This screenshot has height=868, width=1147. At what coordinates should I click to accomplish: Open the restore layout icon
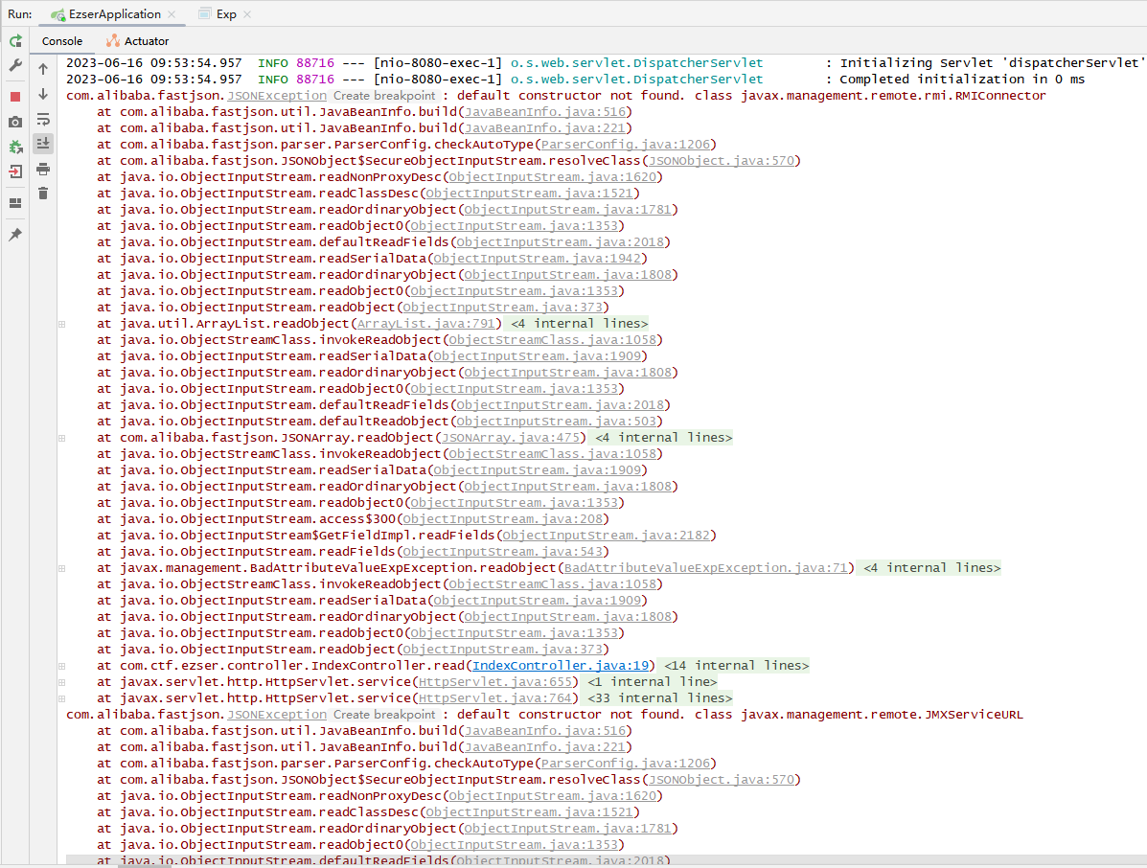[15, 203]
